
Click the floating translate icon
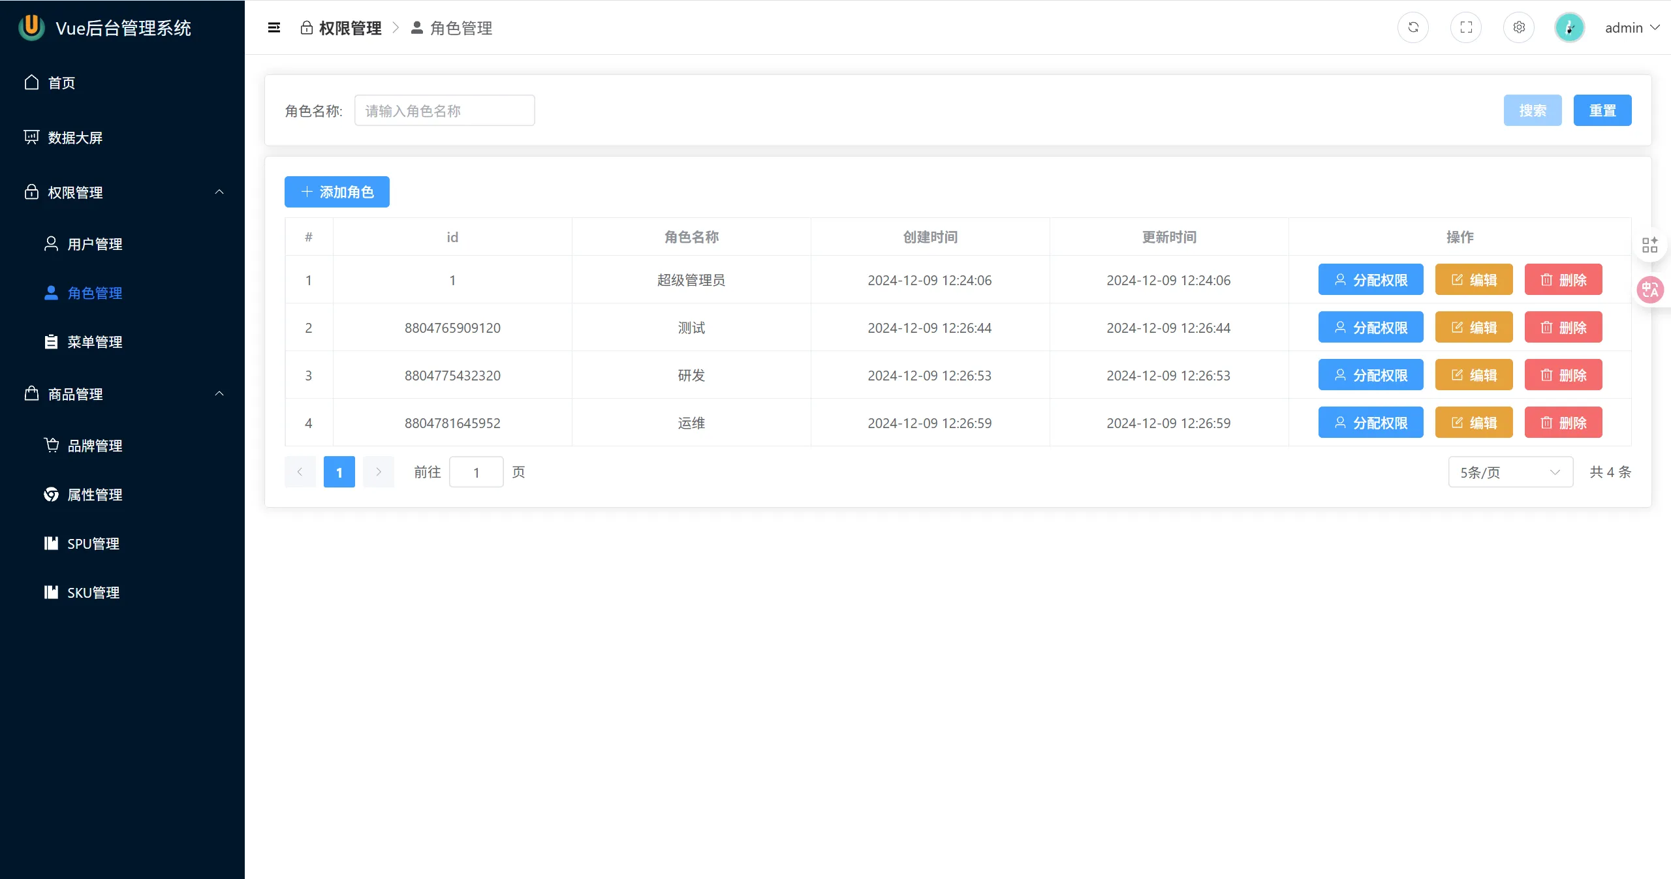1650,290
